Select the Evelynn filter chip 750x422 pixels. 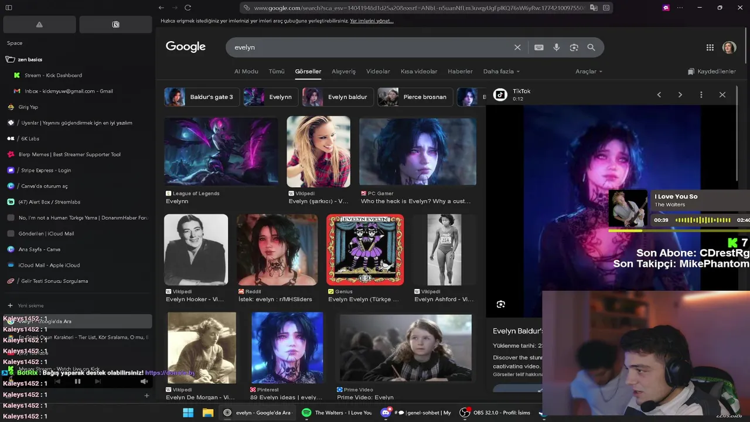point(271,97)
